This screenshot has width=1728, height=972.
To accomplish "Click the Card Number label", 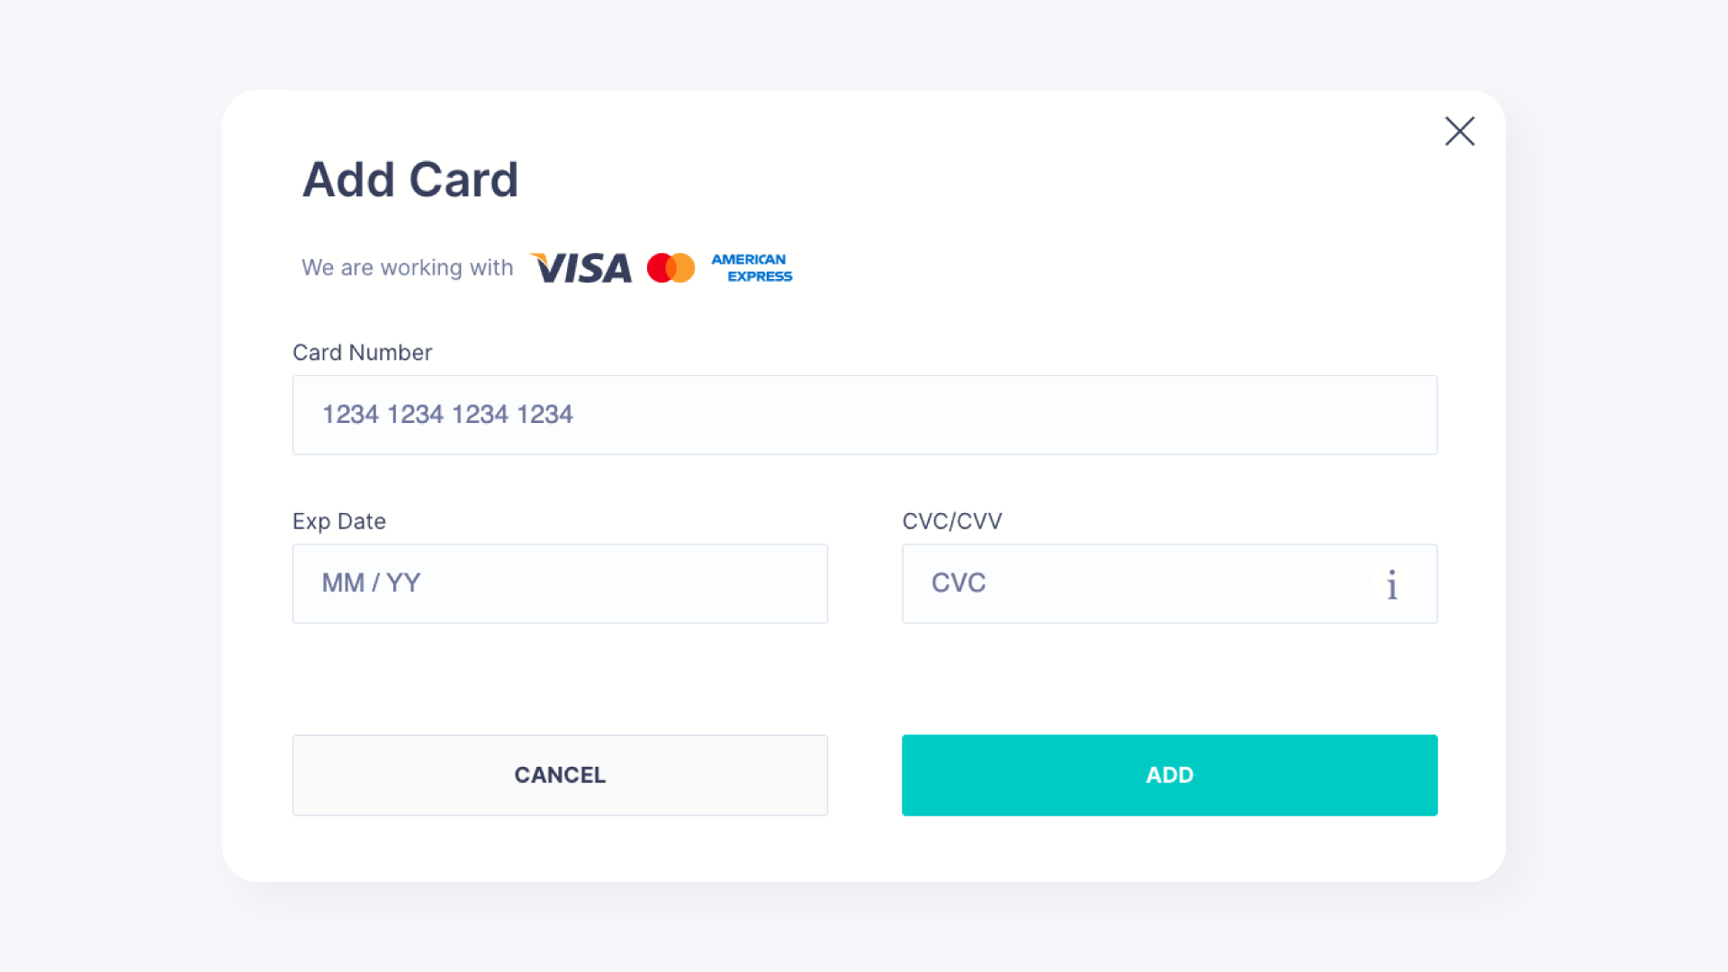I will pyautogui.click(x=362, y=352).
